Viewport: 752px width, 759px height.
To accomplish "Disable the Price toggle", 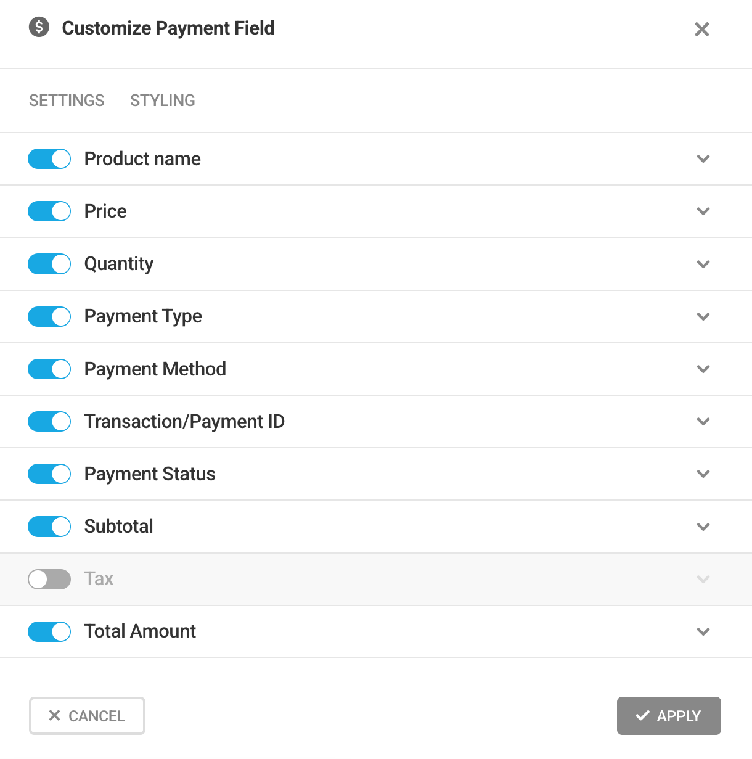I will point(49,211).
